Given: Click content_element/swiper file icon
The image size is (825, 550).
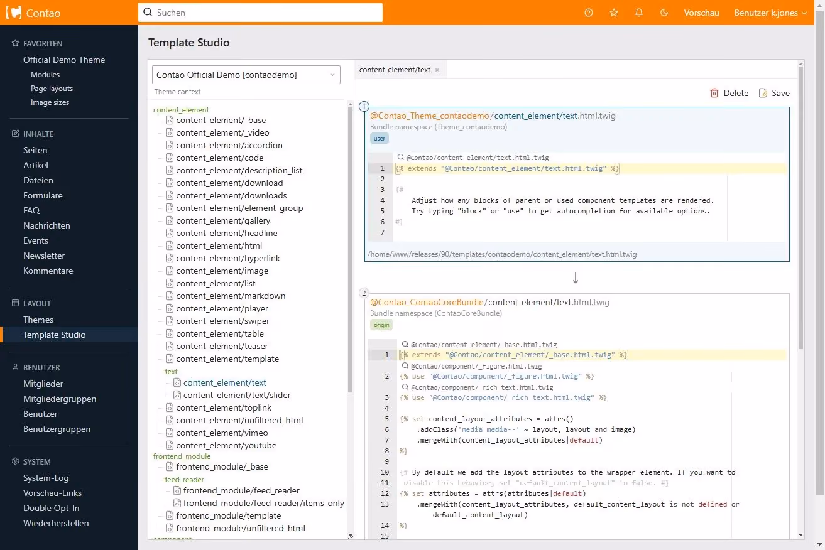Looking at the screenshot, I should coord(170,321).
